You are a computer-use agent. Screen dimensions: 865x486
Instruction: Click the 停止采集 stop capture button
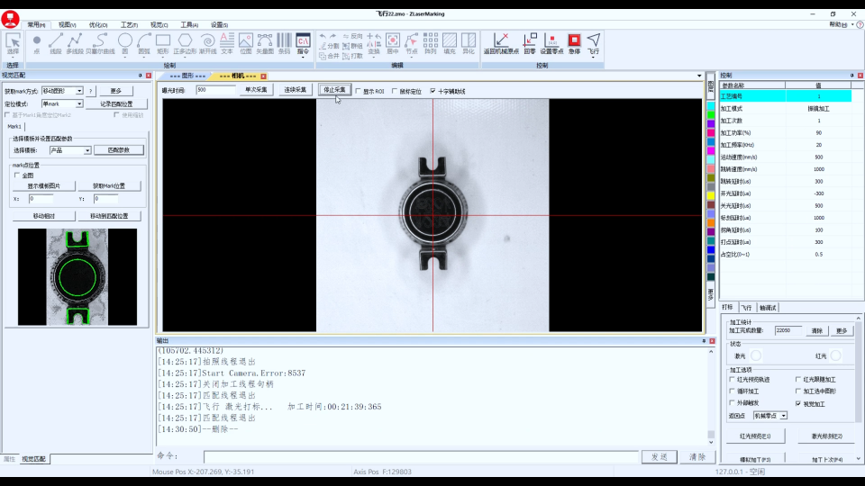[334, 90]
